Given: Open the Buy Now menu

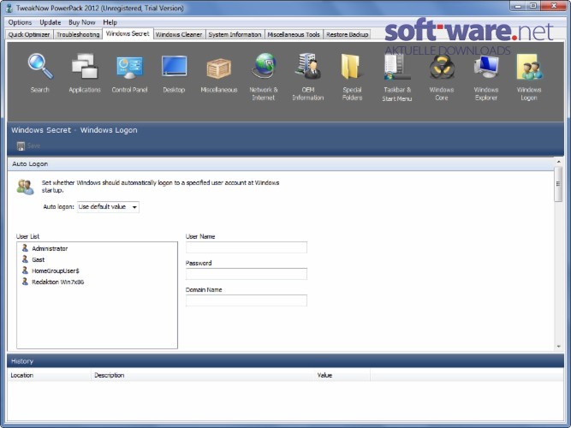Looking at the screenshot, I should (82, 22).
